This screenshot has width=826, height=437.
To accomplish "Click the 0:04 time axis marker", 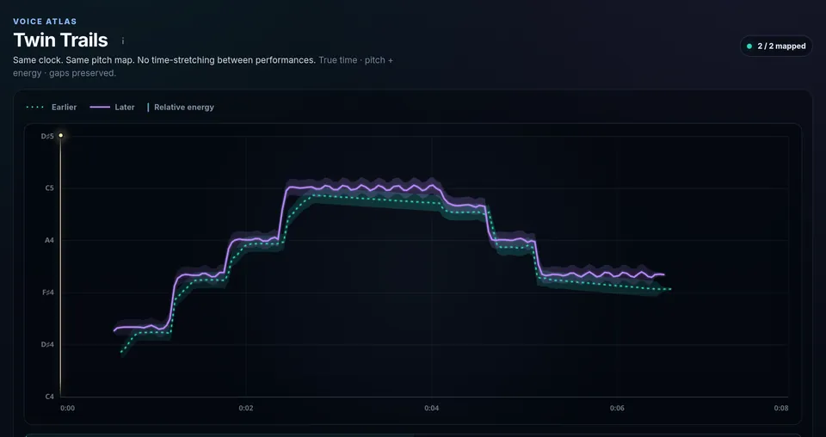I will tap(431, 408).
